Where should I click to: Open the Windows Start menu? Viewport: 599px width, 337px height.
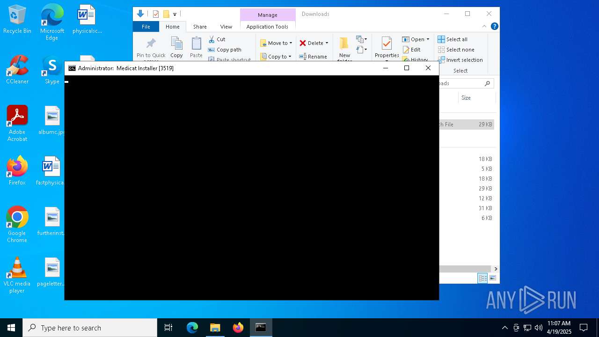[11, 328]
